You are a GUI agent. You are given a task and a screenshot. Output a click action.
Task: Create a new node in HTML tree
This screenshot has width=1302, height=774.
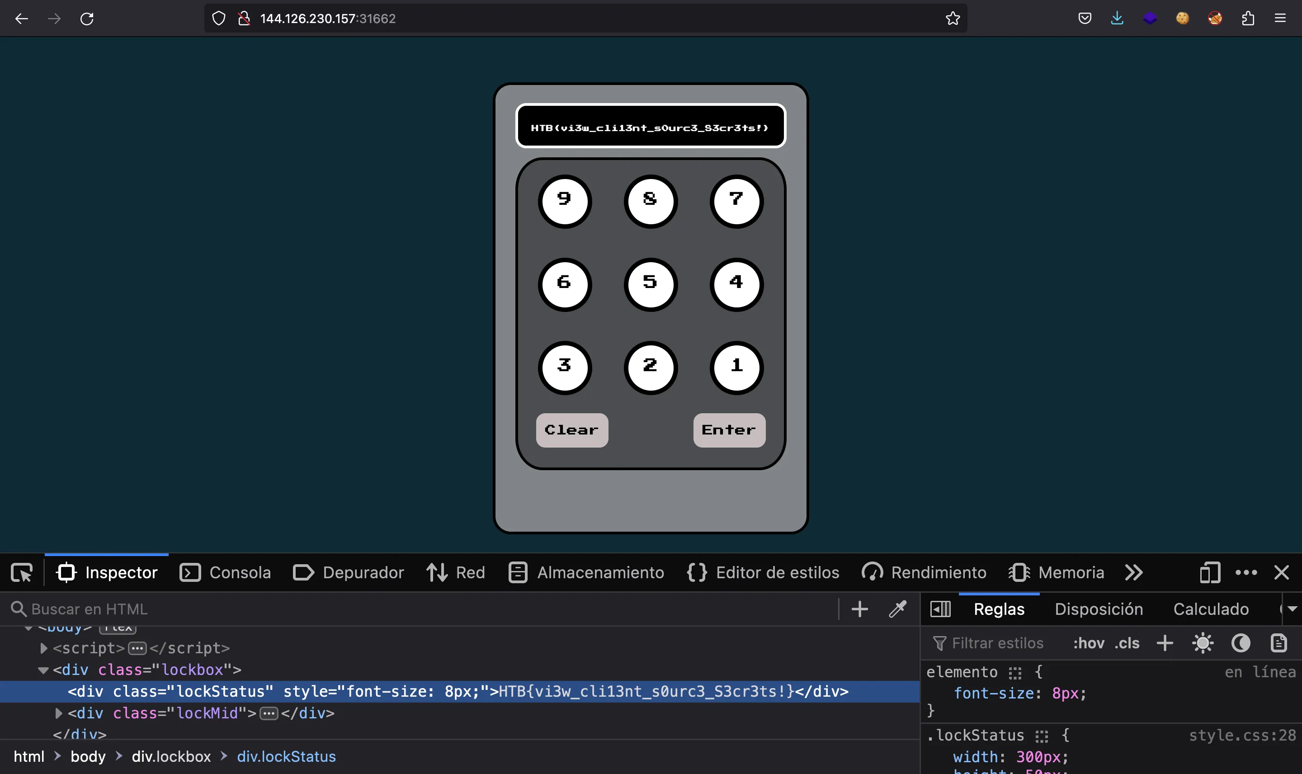(860, 609)
